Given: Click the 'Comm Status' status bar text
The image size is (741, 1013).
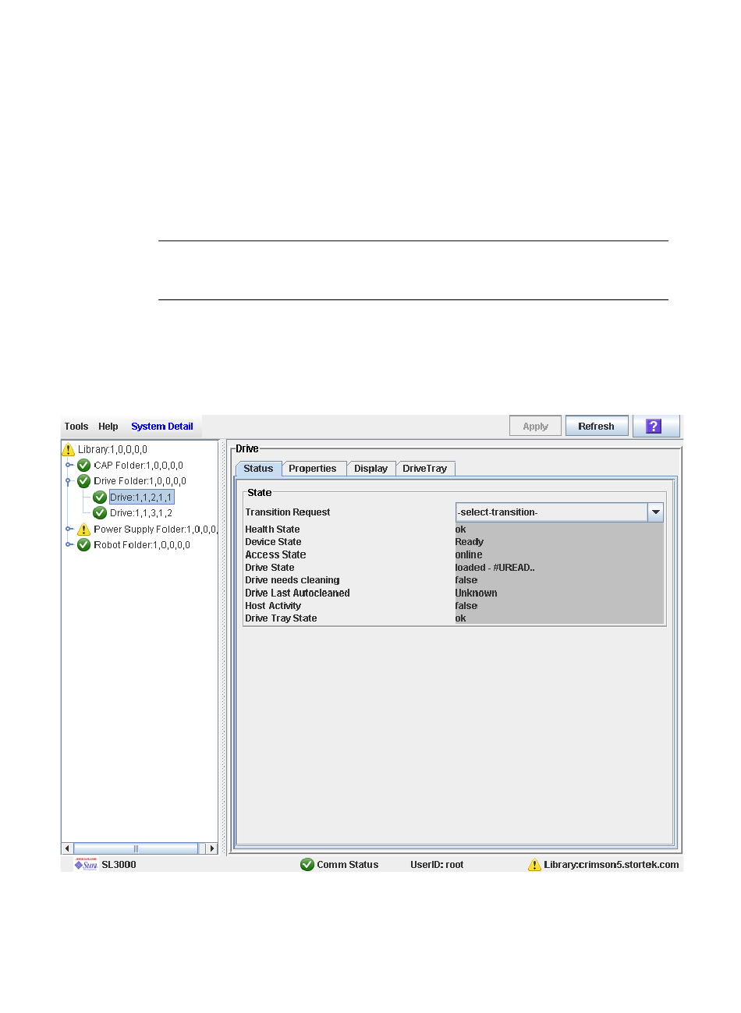Looking at the screenshot, I should click(348, 865).
